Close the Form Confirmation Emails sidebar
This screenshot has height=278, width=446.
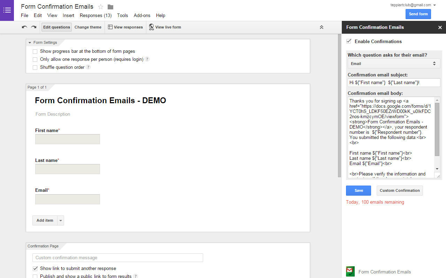[440, 27]
